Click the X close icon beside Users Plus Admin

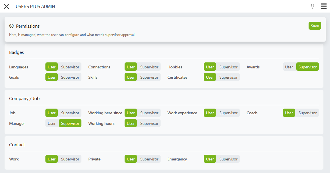6,6
